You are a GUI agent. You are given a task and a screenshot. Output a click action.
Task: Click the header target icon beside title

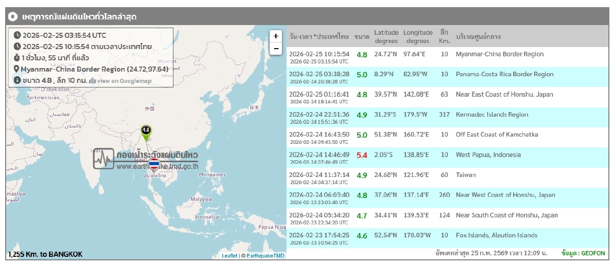[x=14, y=16]
